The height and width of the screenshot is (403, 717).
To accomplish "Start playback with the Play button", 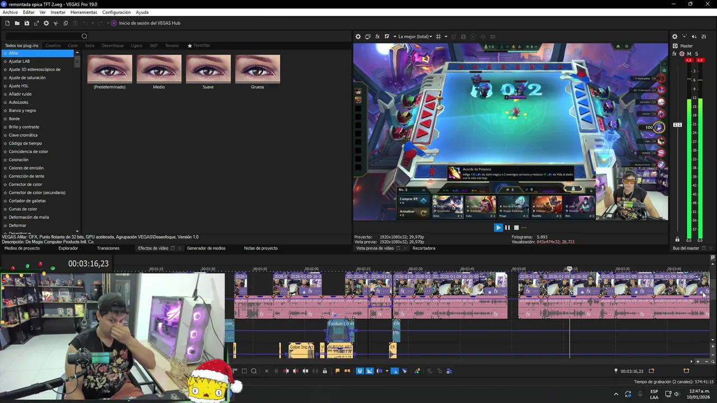I will 498,227.
